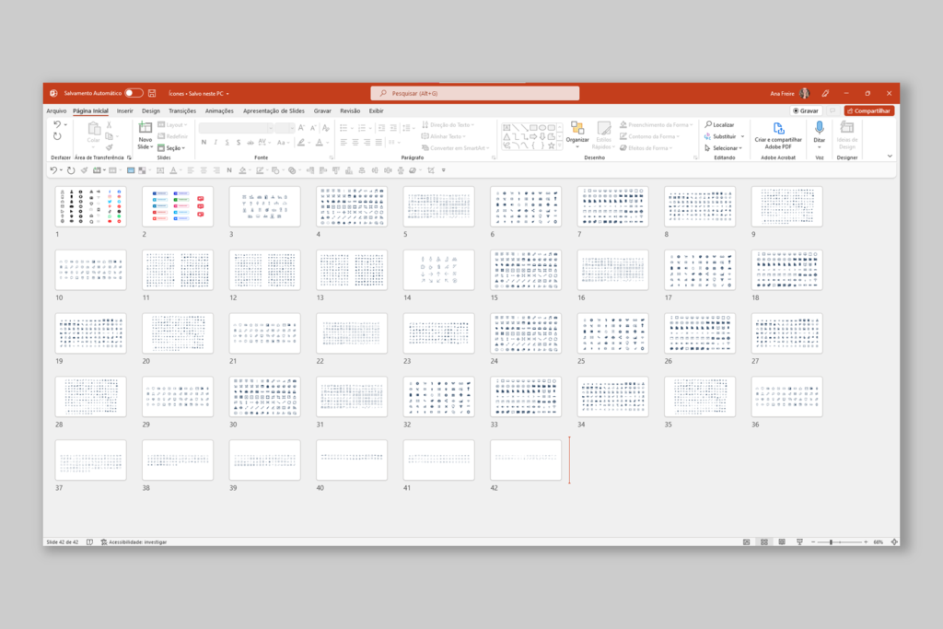Open the Layout dropdown
Image resolution: width=943 pixels, height=629 pixels.
point(172,125)
